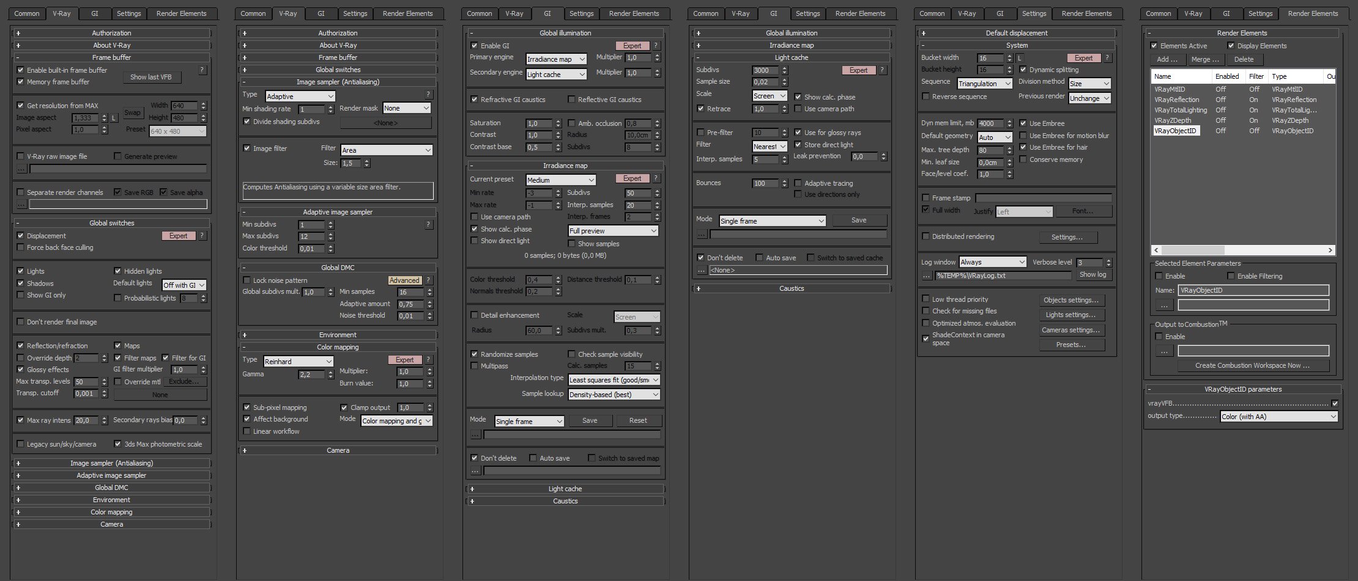Toggle Elements Active checkbox

(1154, 46)
